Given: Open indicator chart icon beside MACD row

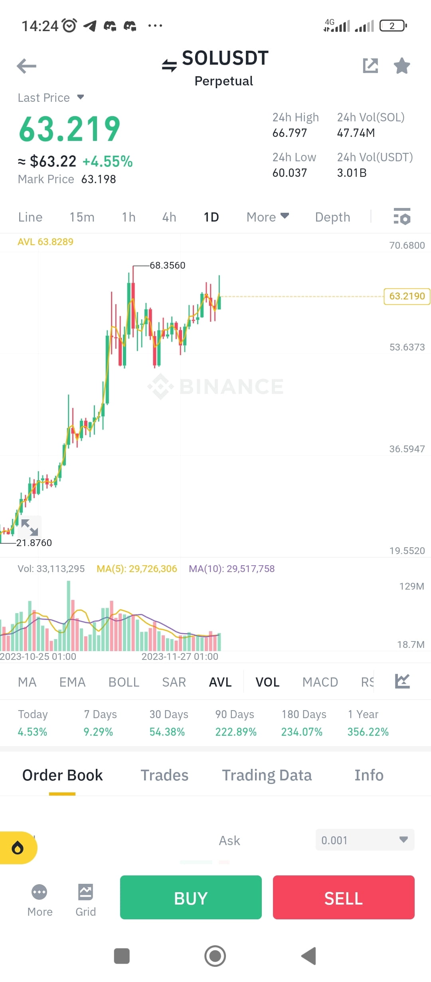Looking at the screenshot, I should pyautogui.click(x=403, y=682).
